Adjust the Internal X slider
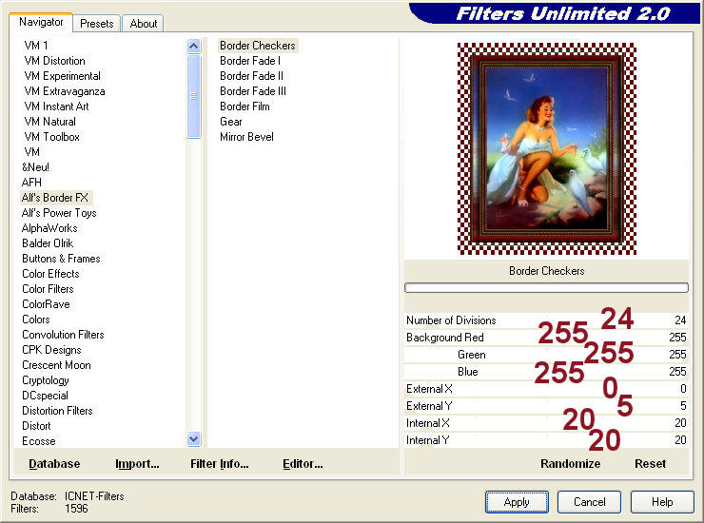Image resolution: width=704 pixels, height=523 pixels. click(546, 422)
